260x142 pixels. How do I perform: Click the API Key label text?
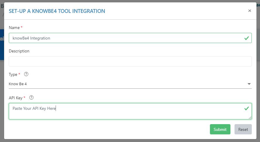click(16, 97)
